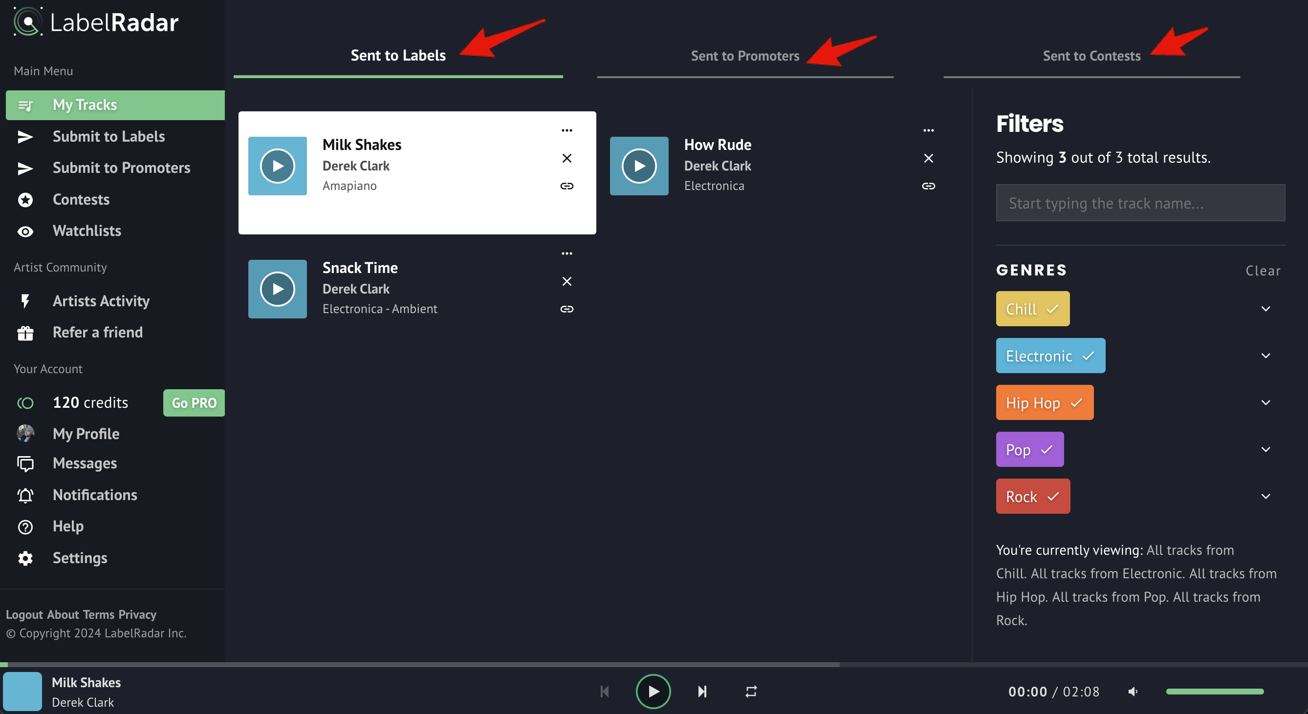Mute audio using the speaker icon

[x=1133, y=691]
